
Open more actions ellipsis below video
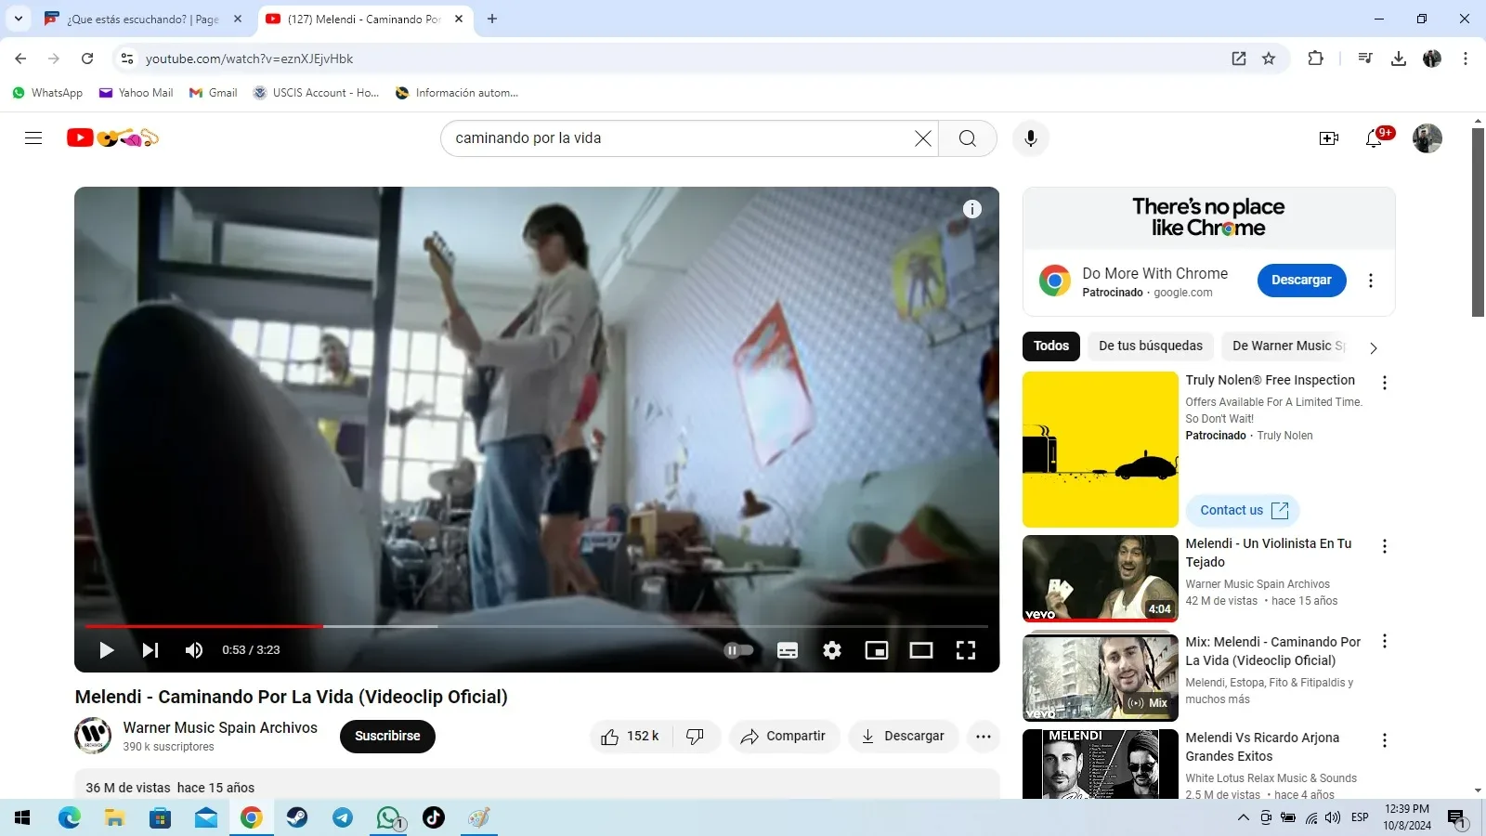click(x=984, y=737)
